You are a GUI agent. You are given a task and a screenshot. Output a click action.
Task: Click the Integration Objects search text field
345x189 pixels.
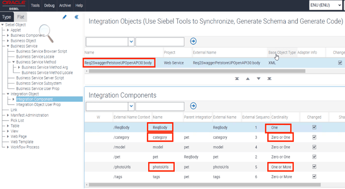(x=160, y=42)
